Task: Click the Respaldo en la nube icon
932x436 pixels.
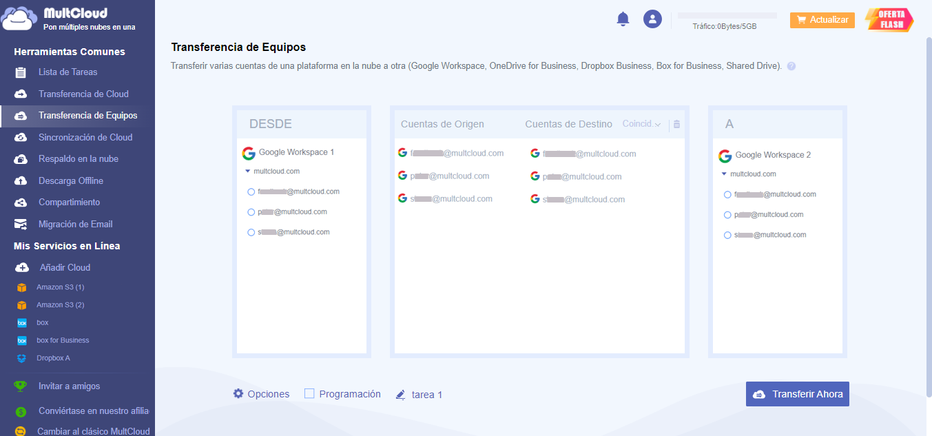Action: coord(21,159)
